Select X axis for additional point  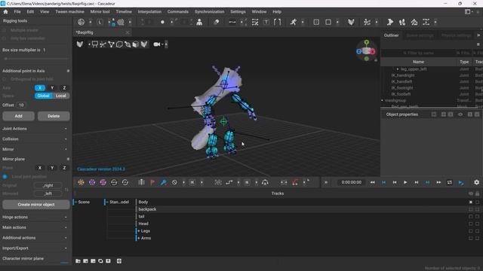click(x=40, y=88)
